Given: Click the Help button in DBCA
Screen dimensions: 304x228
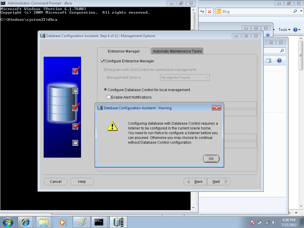Looking at the screenshot, I should (82, 181).
